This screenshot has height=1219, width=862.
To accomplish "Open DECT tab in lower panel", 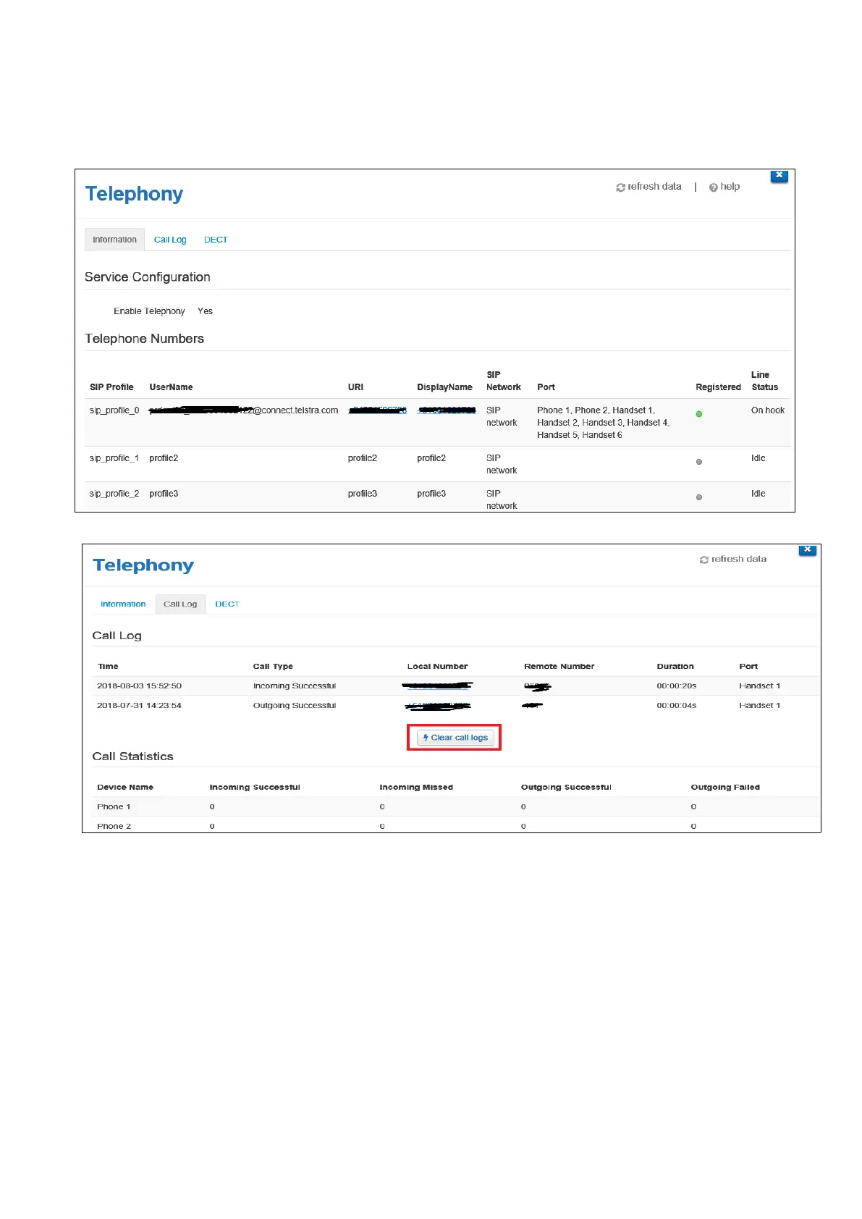I will [227, 604].
